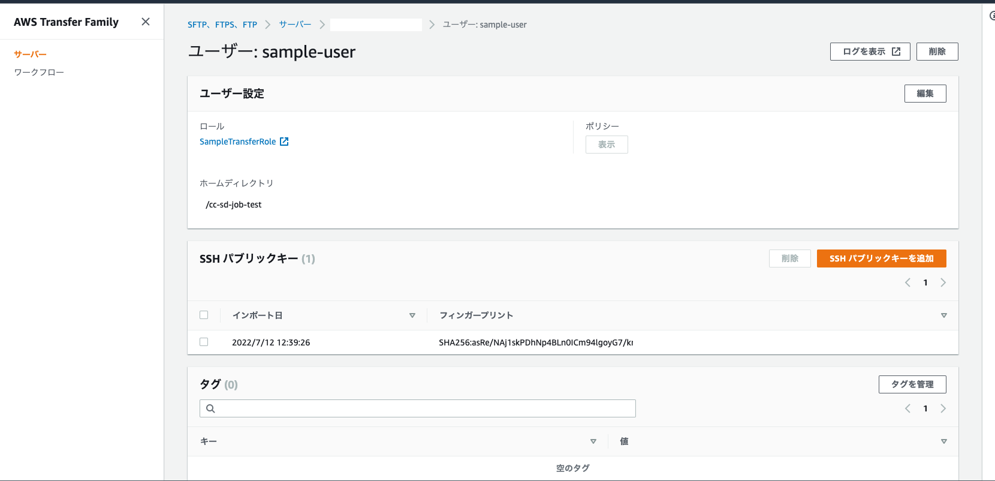Click the redacted server ID breadcrumb
This screenshot has height=481, width=995.
click(x=376, y=25)
